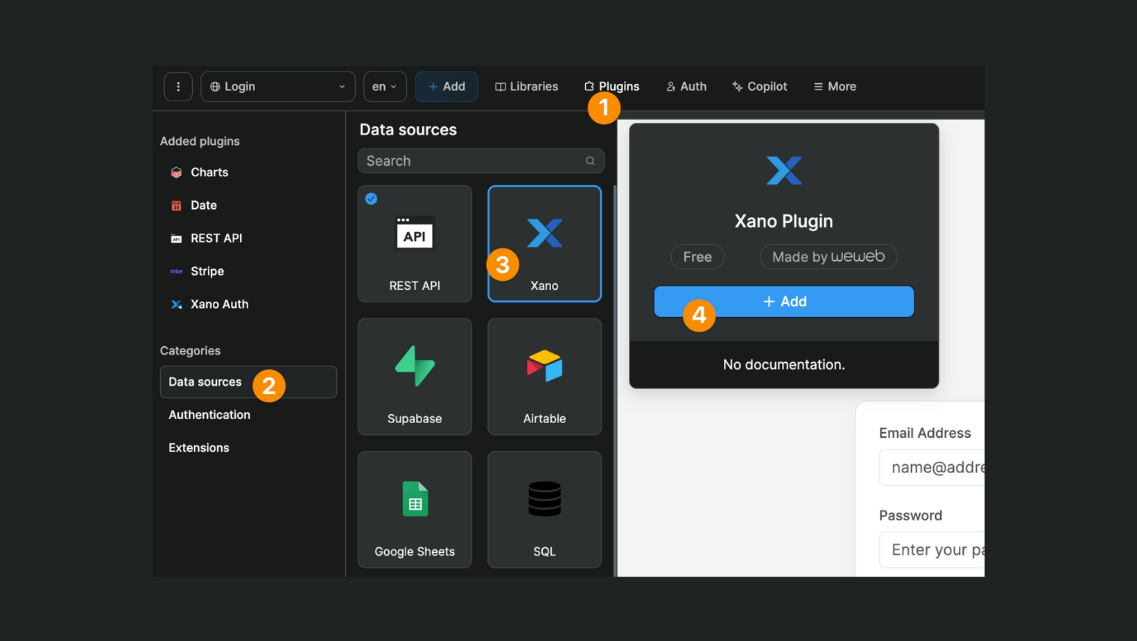Open the Auth section
Image resolution: width=1137 pixels, height=641 pixels.
(686, 86)
